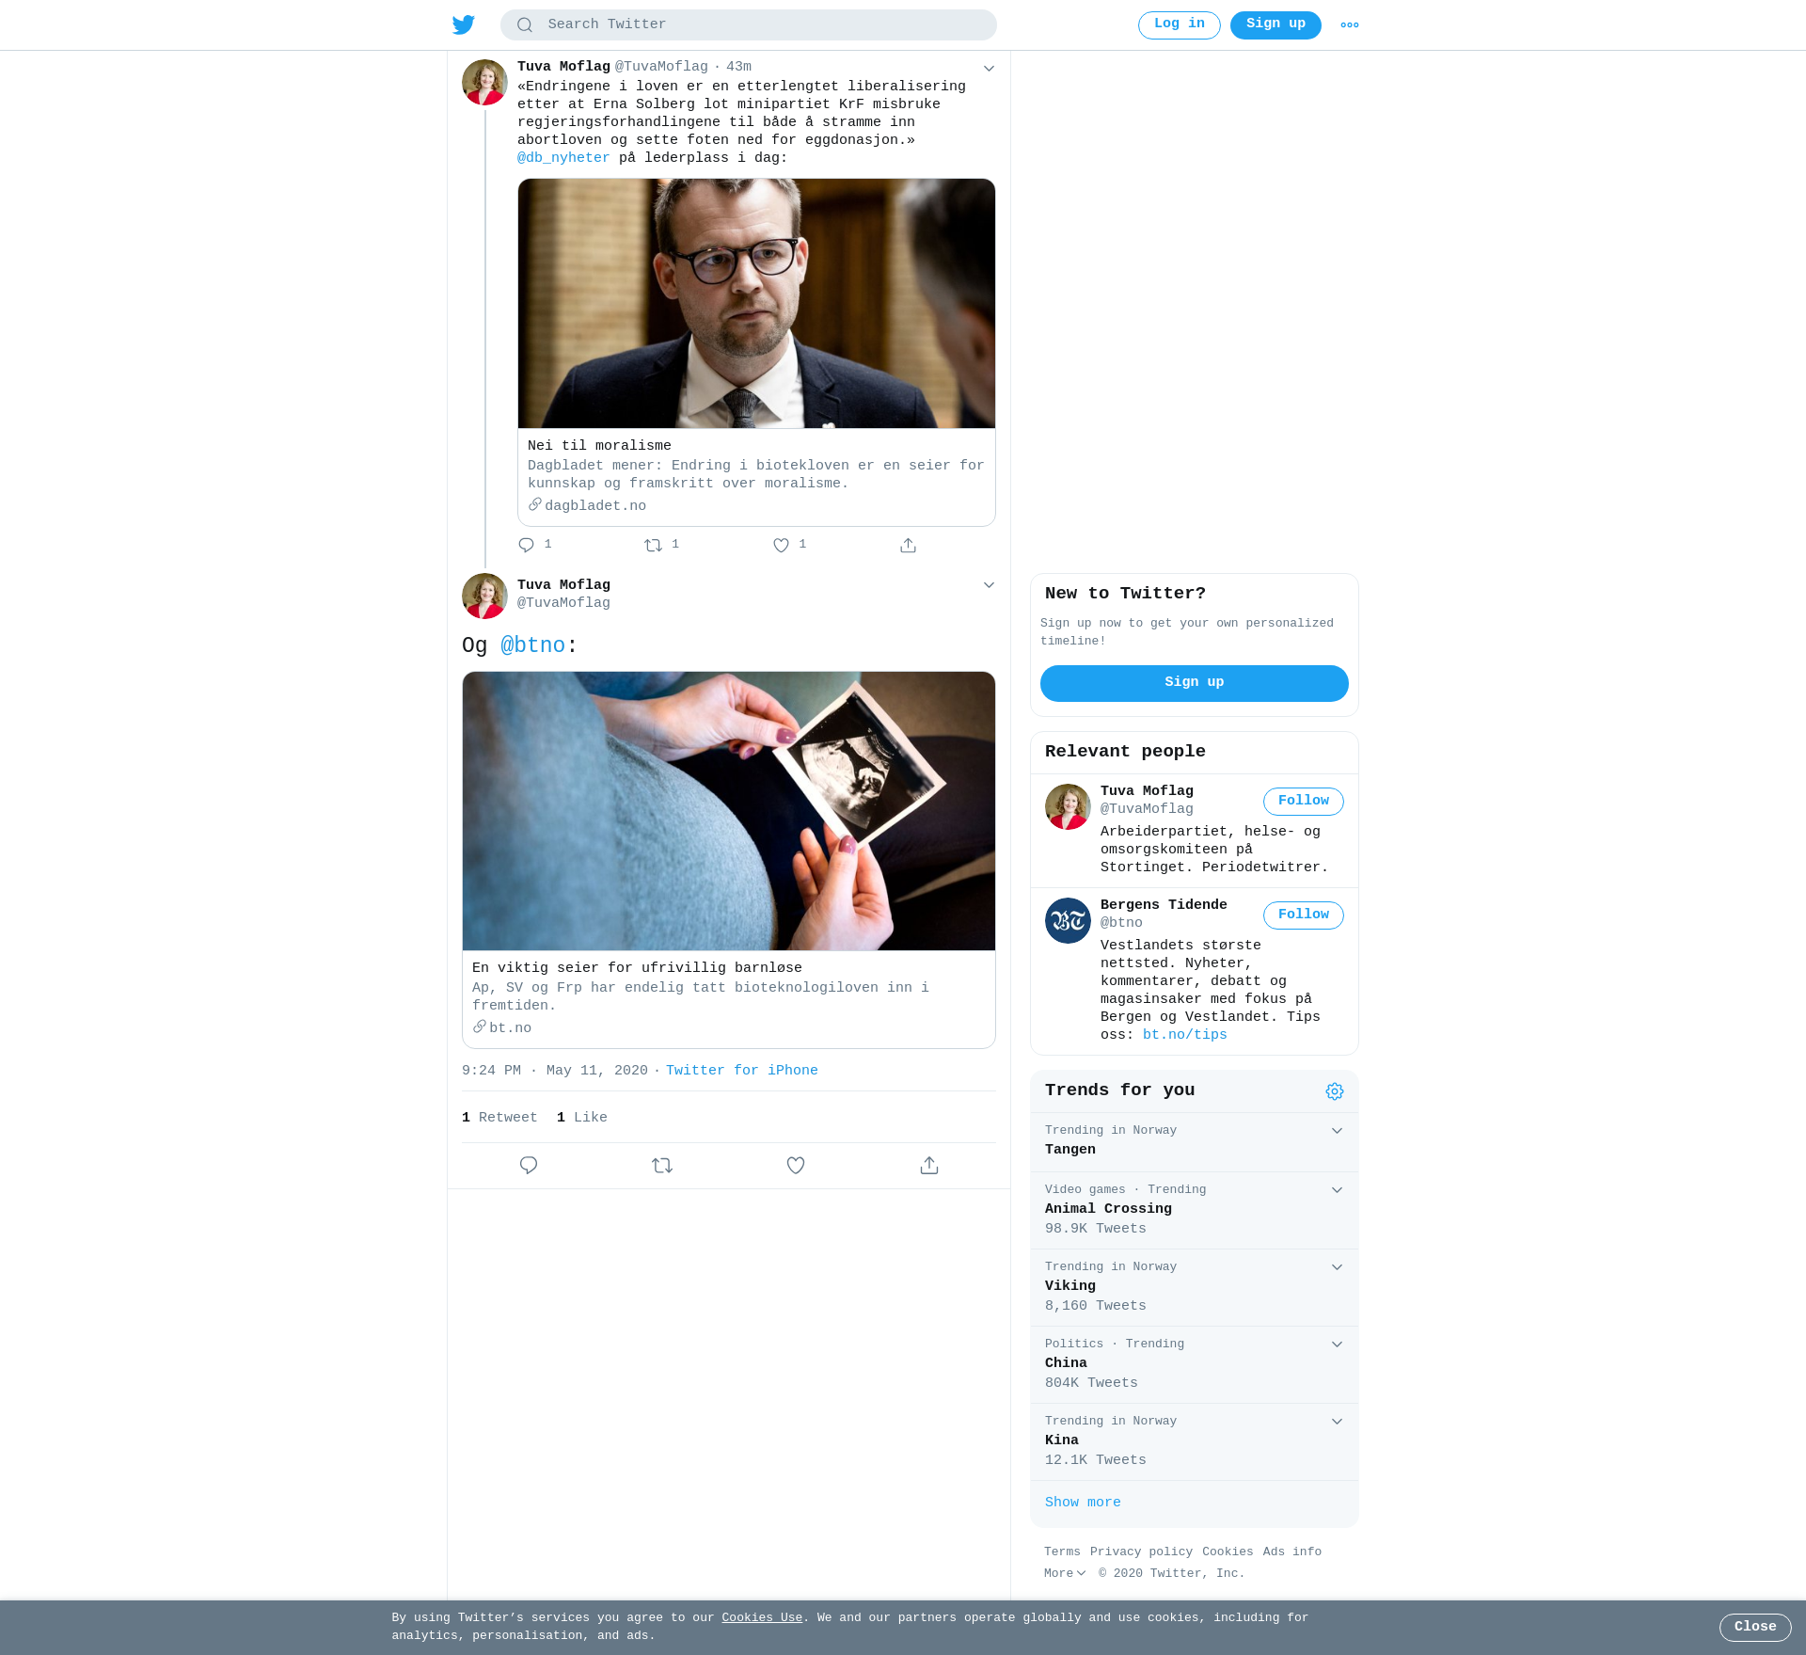Screen dimensions: 1806x1655
Task: Open Trends settings gear icon
Action: 1335,1091
